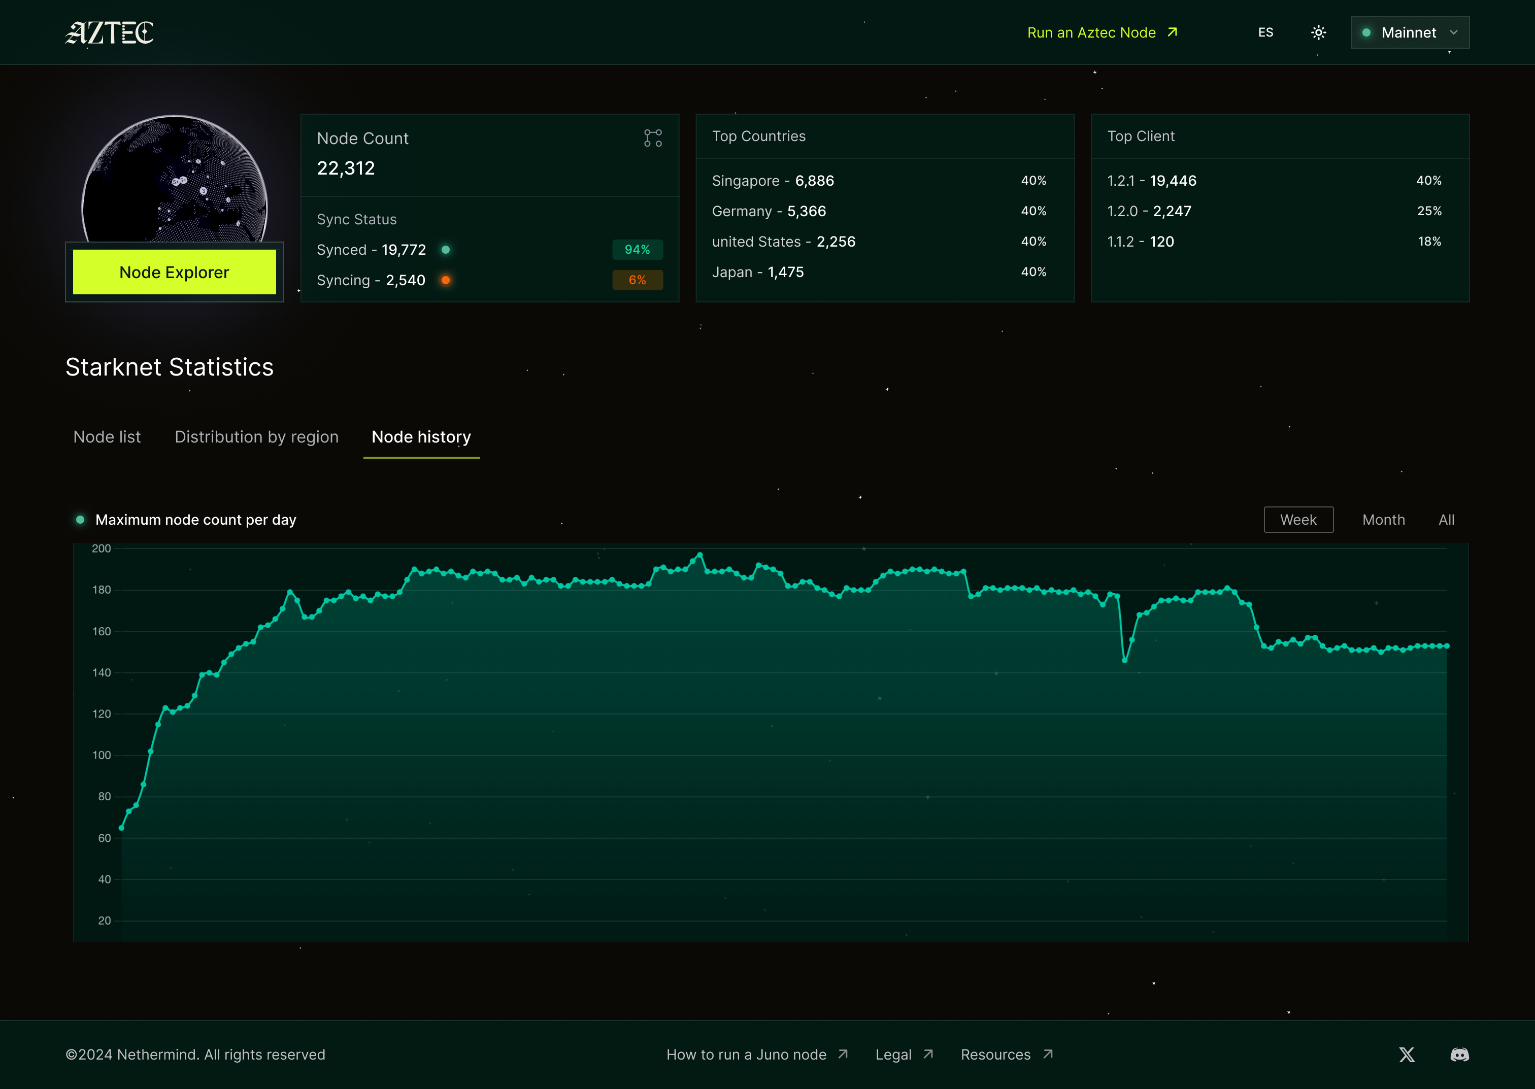Viewport: 1535px width, 1089px height.
Task: Click the peak data point on the chart
Action: click(x=700, y=555)
